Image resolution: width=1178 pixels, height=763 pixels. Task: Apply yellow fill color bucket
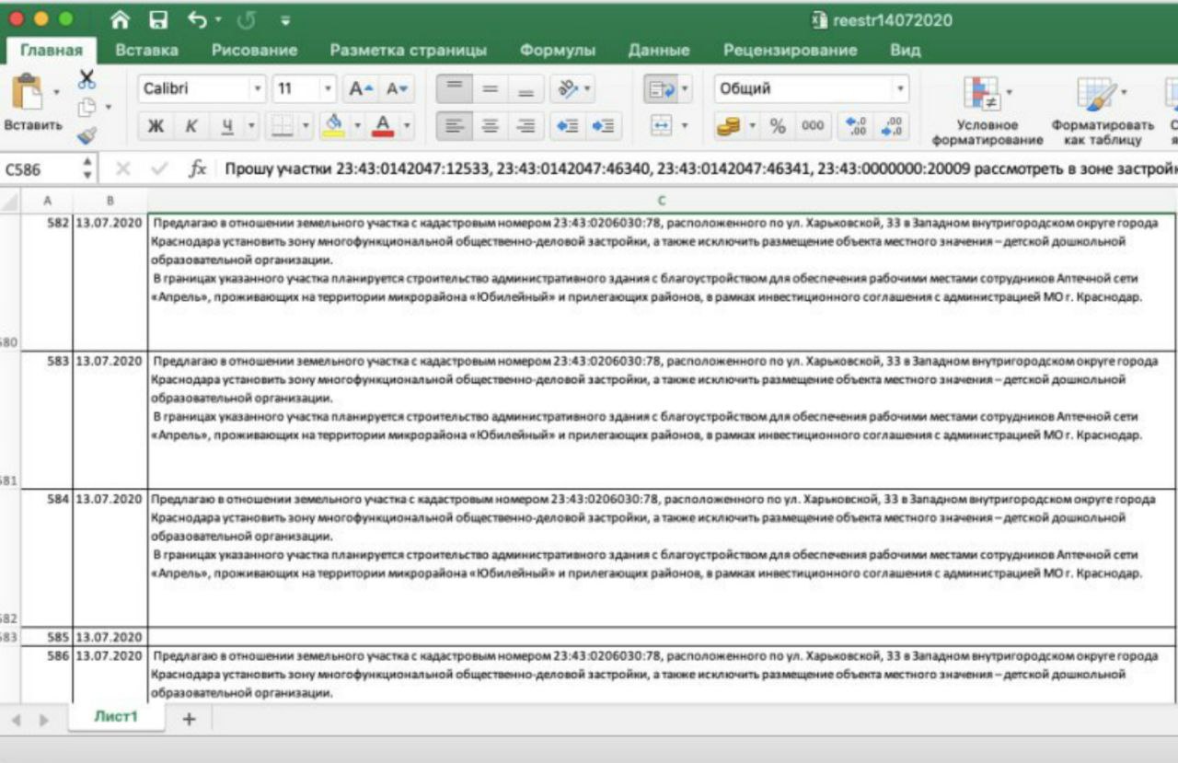(334, 126)
